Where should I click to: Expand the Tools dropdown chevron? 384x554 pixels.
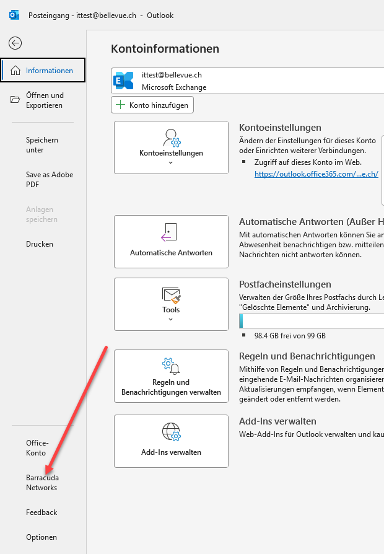[x=170, y=319]
